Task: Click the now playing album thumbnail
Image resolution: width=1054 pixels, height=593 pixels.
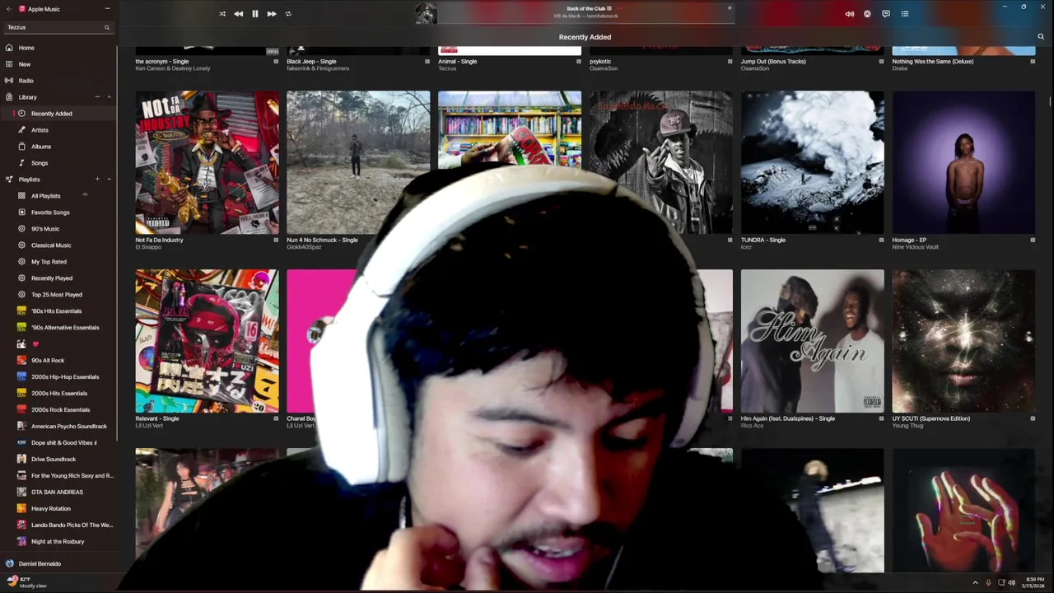Action: (426, 14)
